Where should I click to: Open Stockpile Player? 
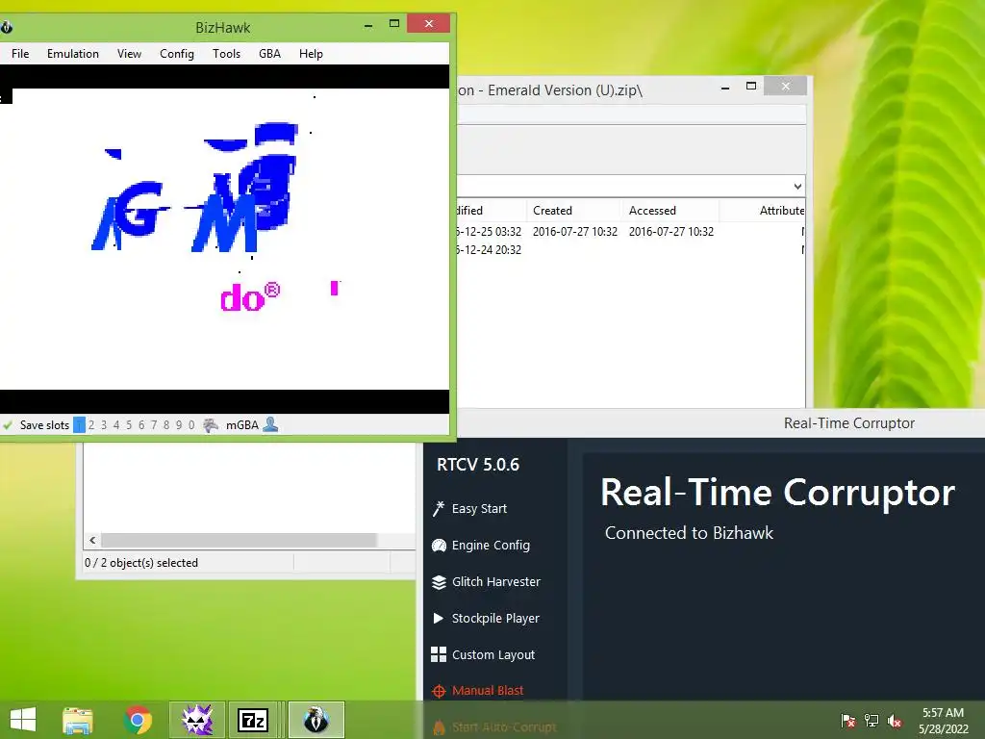point(495,618)
